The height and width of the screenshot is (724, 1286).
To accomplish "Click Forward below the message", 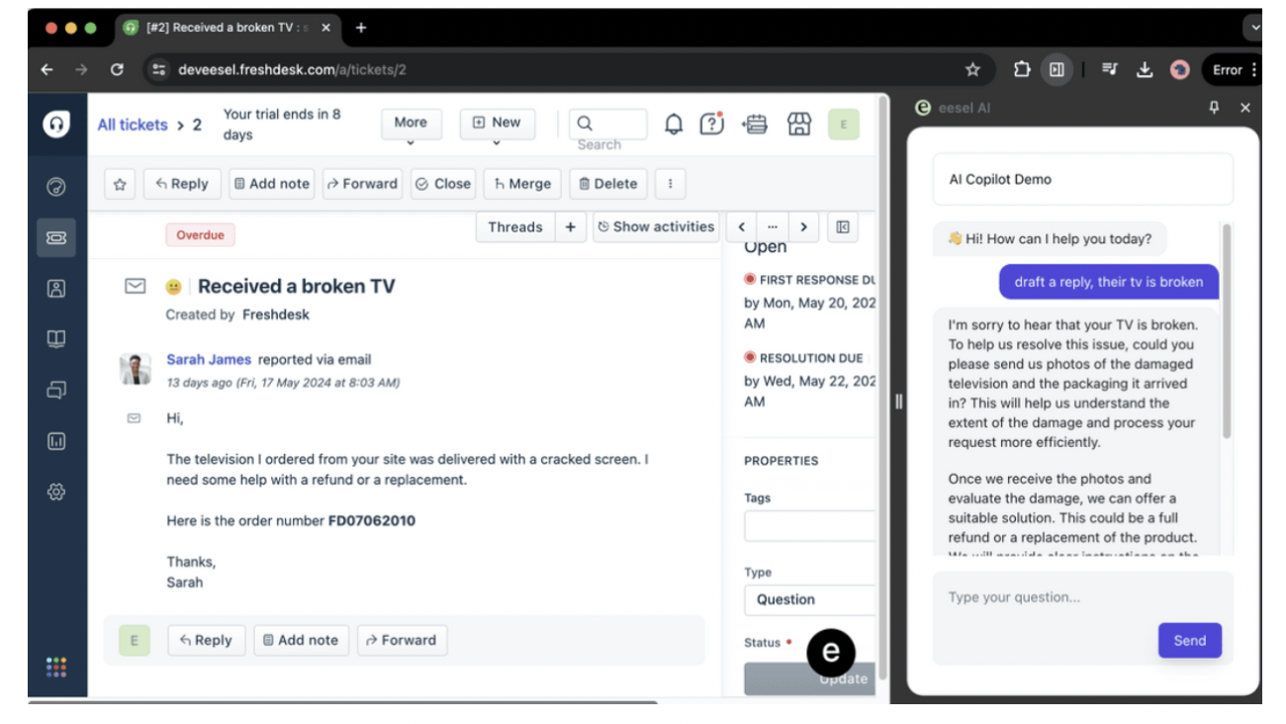I will [402, 640].
